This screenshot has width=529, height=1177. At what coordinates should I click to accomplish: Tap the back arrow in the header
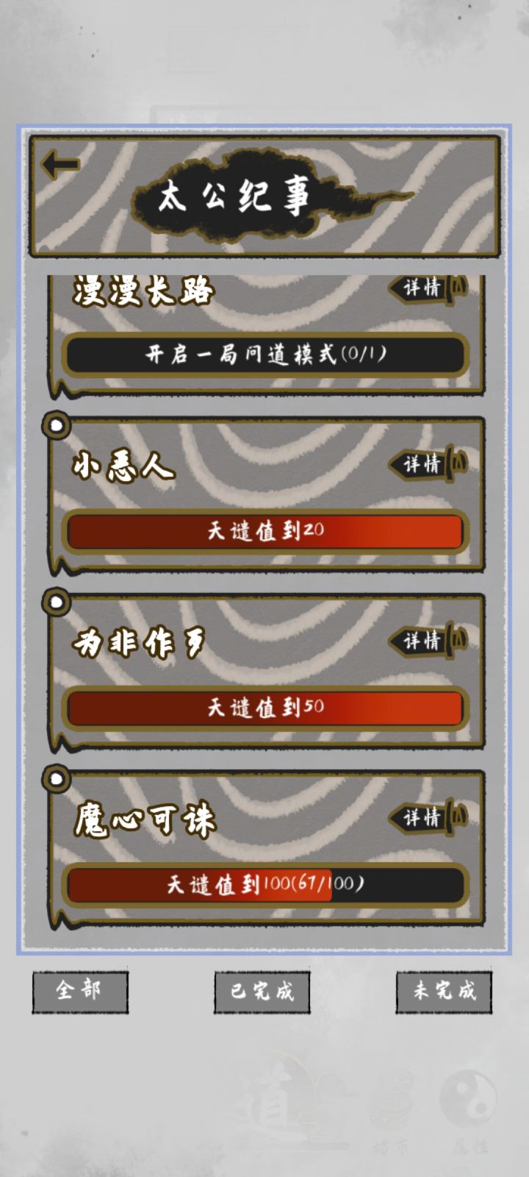pyautogui.click(x=60, y=164)
